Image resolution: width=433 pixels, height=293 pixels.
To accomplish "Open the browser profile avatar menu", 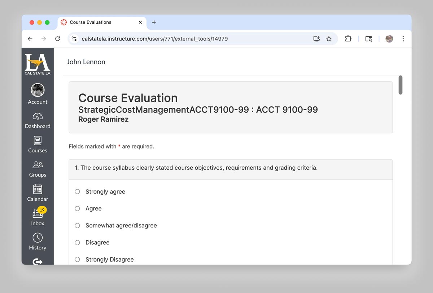I will (389, 39).
